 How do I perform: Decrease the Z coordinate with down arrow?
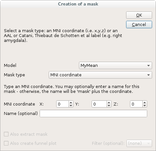(x=145, y=106)
